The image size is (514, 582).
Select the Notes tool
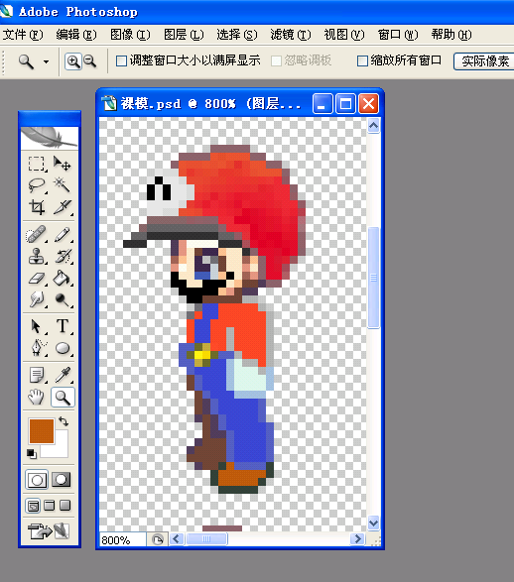pyautogui.click(x=37, y=375)
